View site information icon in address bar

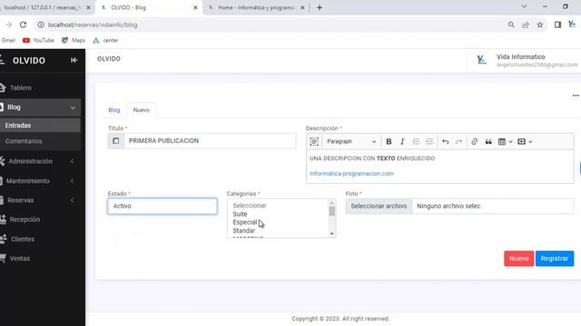coord(41,24)
